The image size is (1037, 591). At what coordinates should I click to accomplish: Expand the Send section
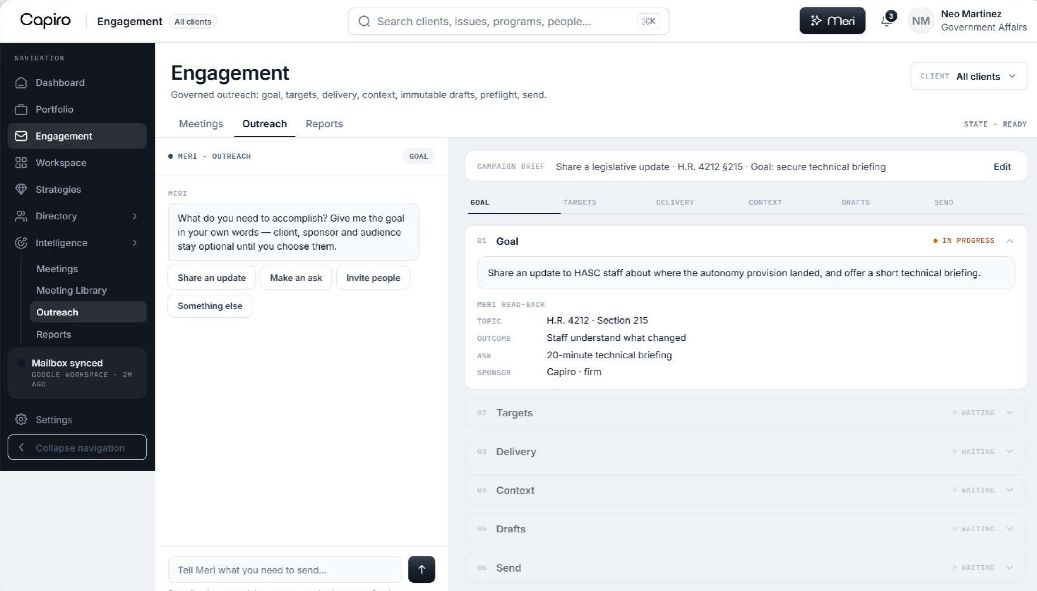coord(746,568)
